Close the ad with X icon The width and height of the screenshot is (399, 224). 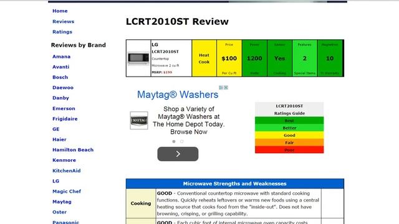(x=226, y=88)
